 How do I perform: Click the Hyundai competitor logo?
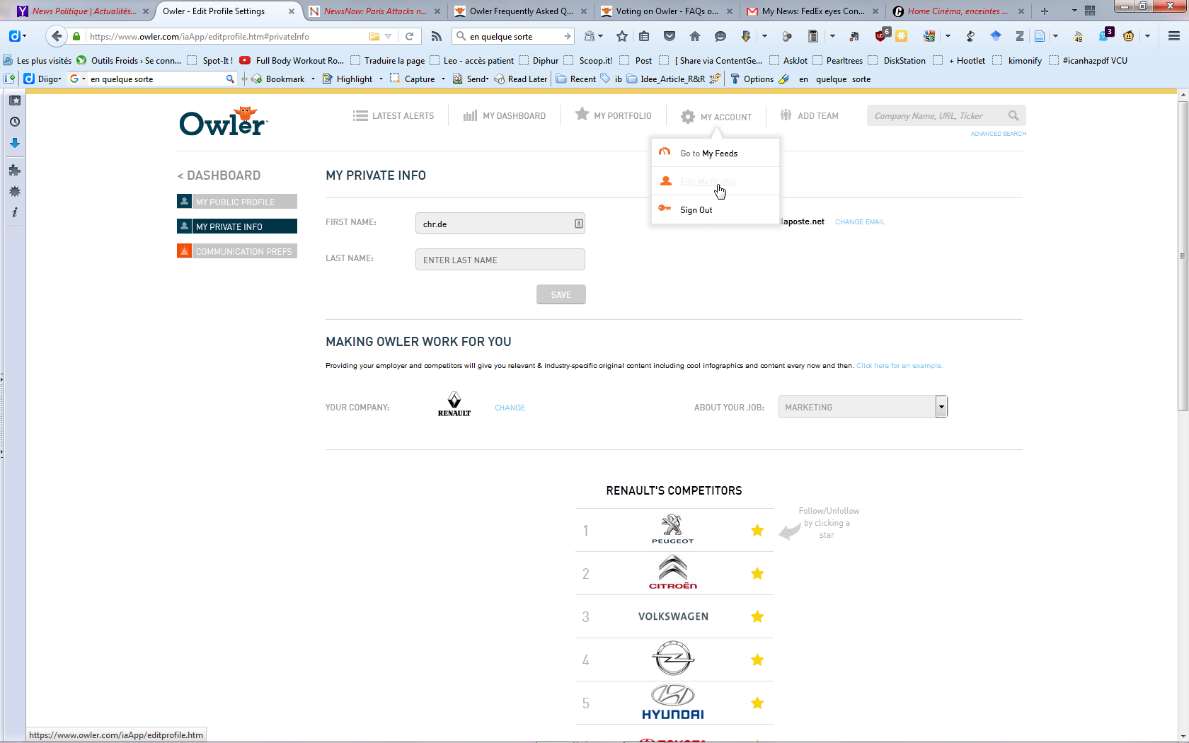click(x=672, y=702)
